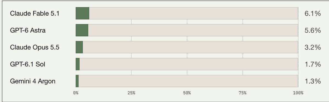Click the 50% axis tick label
329x102 pixels.
(x=187, y=93)
